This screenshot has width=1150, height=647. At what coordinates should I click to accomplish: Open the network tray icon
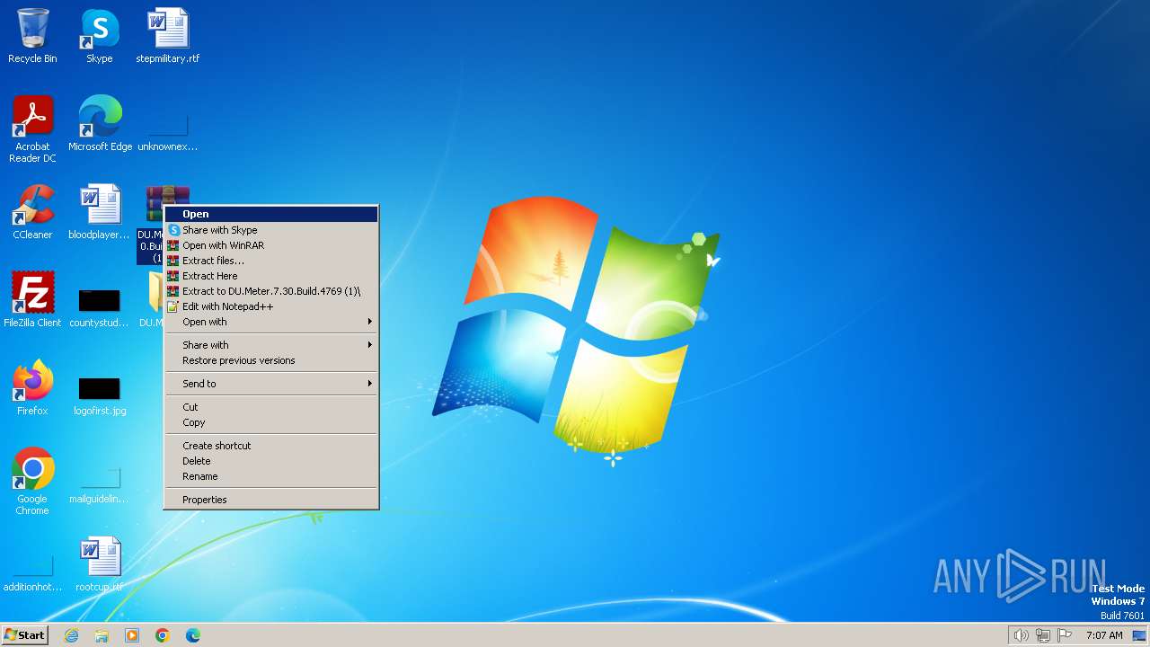1043,635
